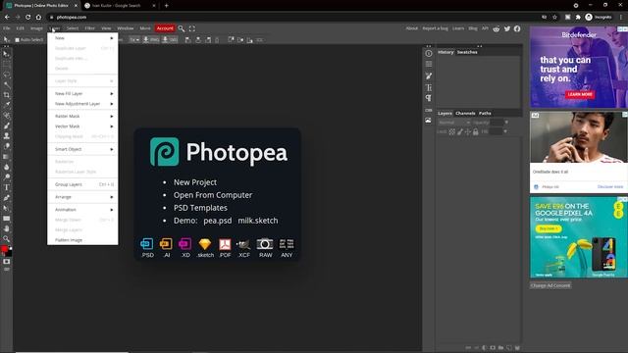
Task: Toggle fullscreen mode icon
Action: tap(192, 28)
